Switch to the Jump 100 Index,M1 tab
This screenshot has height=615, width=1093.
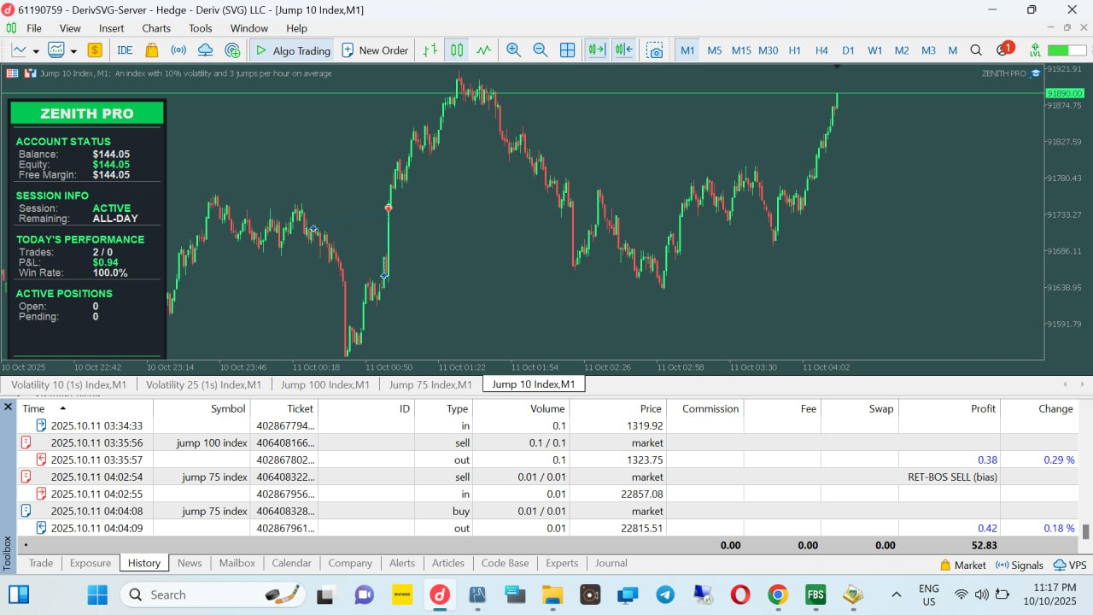324,384
